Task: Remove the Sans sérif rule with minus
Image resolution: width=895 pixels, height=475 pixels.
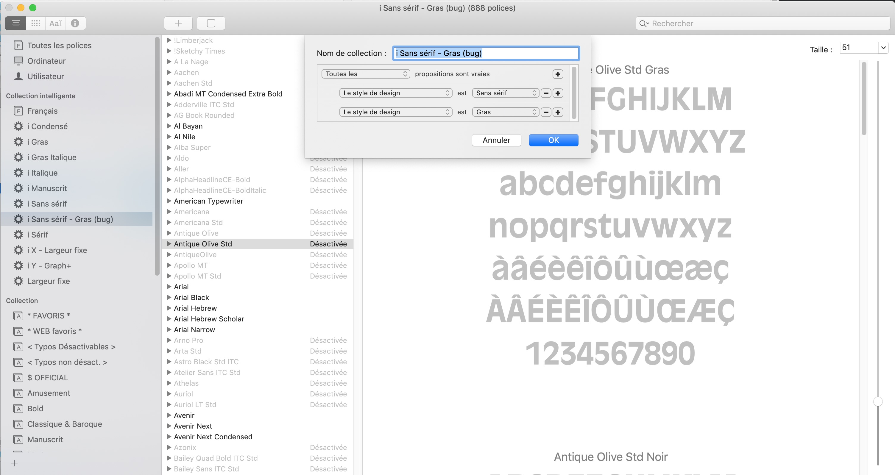Action: [x=546, y=93]
